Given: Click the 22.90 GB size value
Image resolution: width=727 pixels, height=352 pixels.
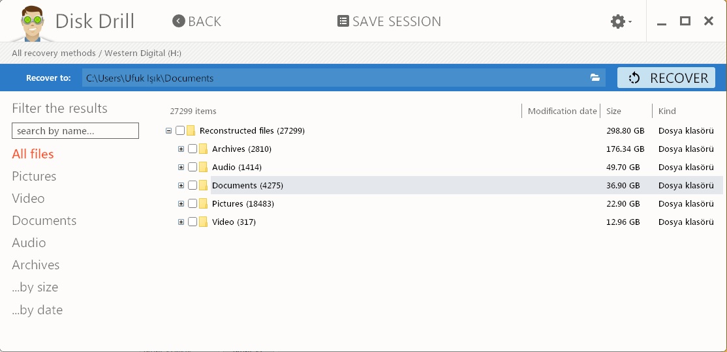Looking at the screenshot, I should pyautogui.click(x=623, y=204).
